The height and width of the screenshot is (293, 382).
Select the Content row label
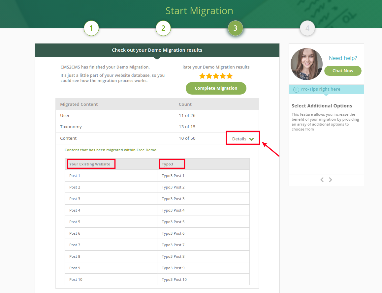[68, 138]
